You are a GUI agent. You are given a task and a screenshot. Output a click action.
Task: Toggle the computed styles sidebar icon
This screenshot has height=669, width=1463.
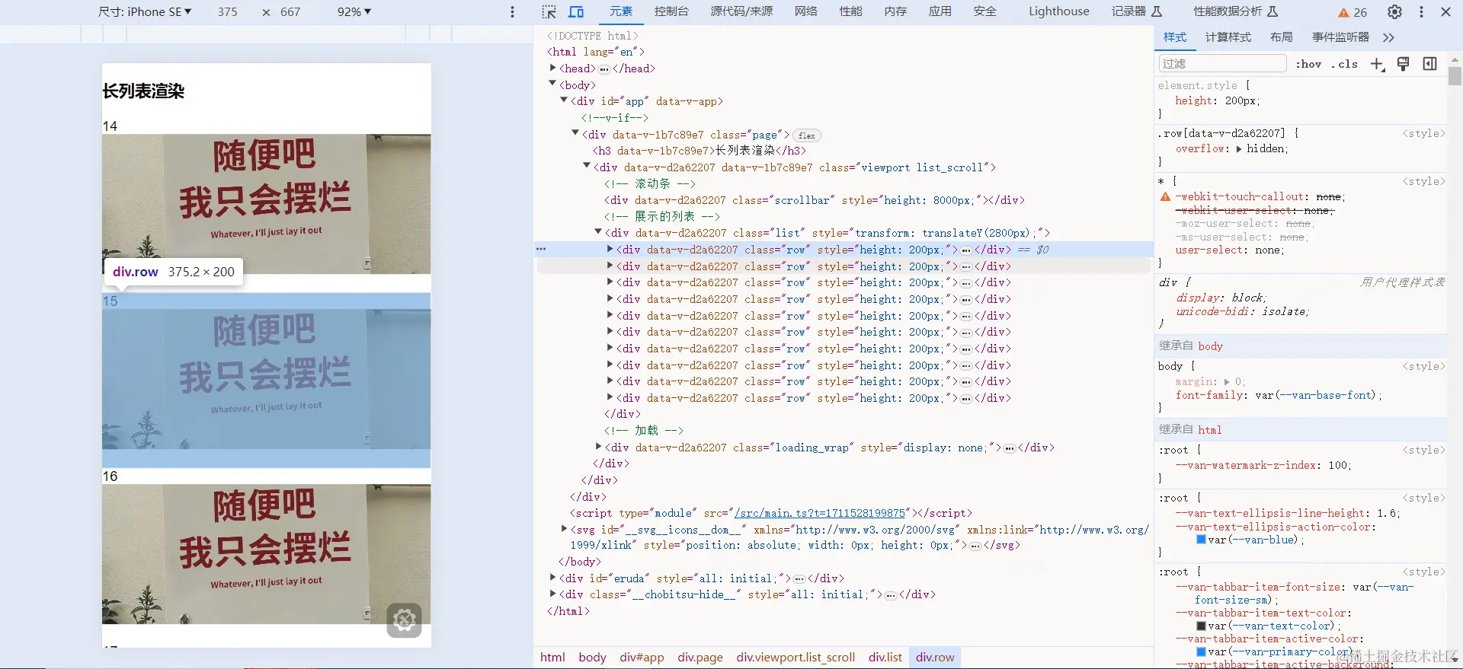(x=1430, y=64)
